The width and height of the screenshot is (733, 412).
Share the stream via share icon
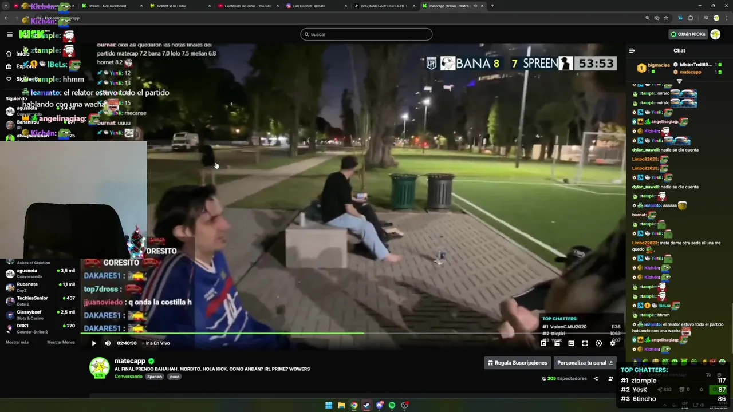[596, 378]
